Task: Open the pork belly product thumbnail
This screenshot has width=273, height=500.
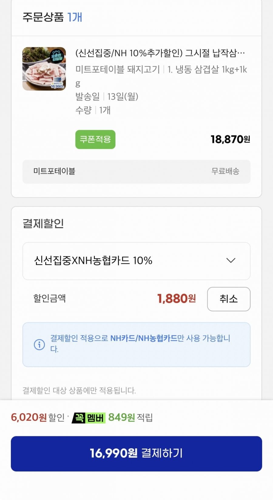Action: [x=44, y=69]
